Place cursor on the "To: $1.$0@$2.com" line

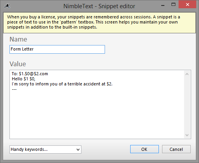point(30,74)
